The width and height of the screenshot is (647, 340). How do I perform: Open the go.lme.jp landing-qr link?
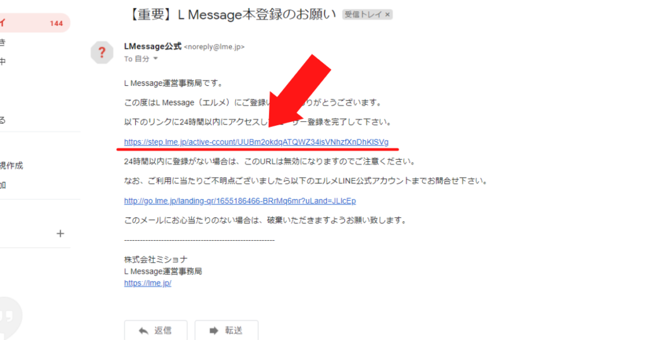(x=239, y=201)
